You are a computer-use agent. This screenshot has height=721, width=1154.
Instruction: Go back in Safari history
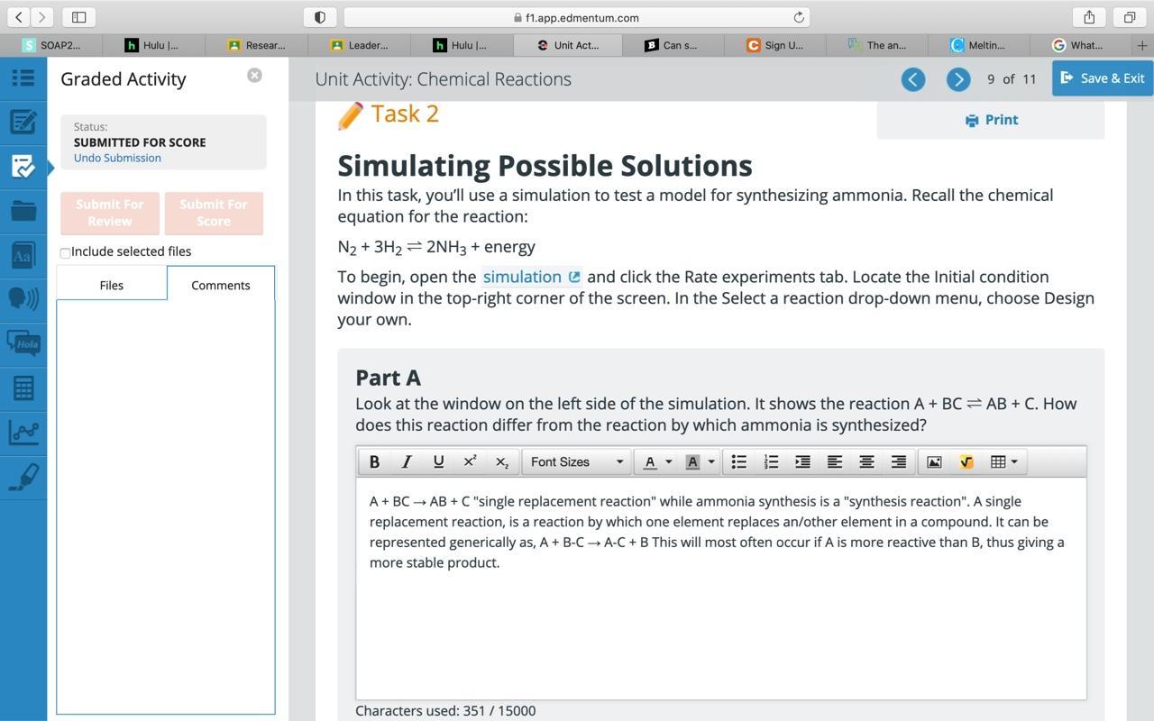[19, 17]
